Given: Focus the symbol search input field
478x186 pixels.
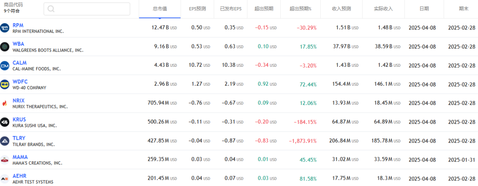Looking at the screenshot, I should [x=87, y=9].
